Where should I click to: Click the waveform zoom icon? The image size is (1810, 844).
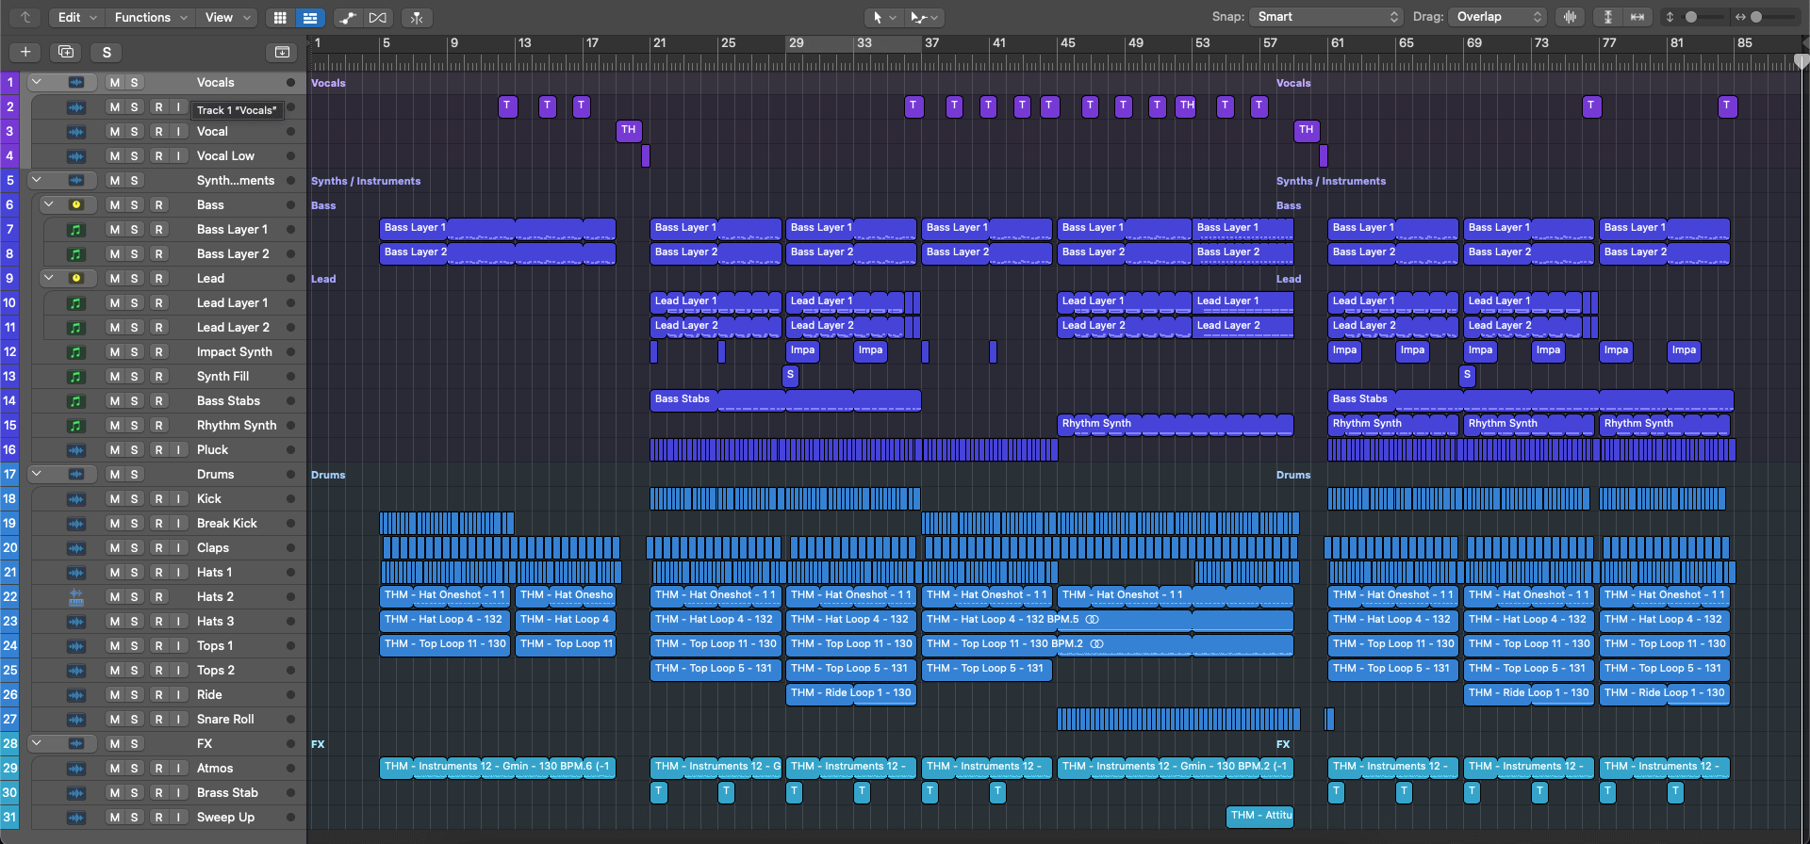click(1570, 17)
